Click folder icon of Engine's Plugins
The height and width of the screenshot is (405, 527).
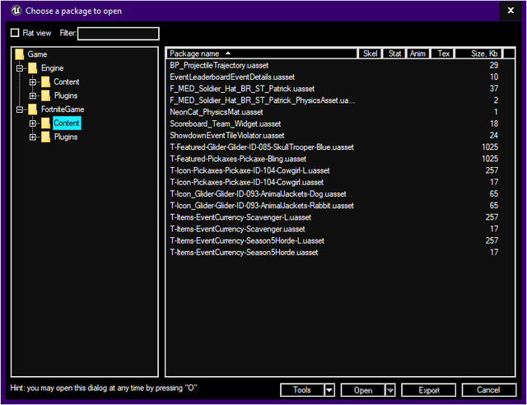click(x=46, y=95)
